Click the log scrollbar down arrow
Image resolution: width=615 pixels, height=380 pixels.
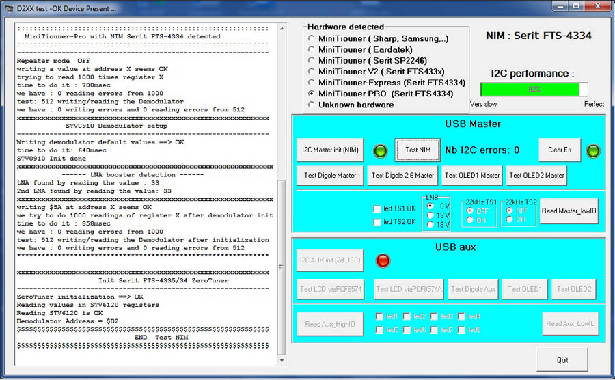coord(282,360)
